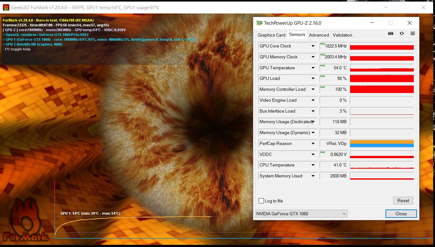Screen dimensions: 435x247
Task: Click the GPU Memory Clock value 2003.4 MHz
Action: (x=333, y=57)
